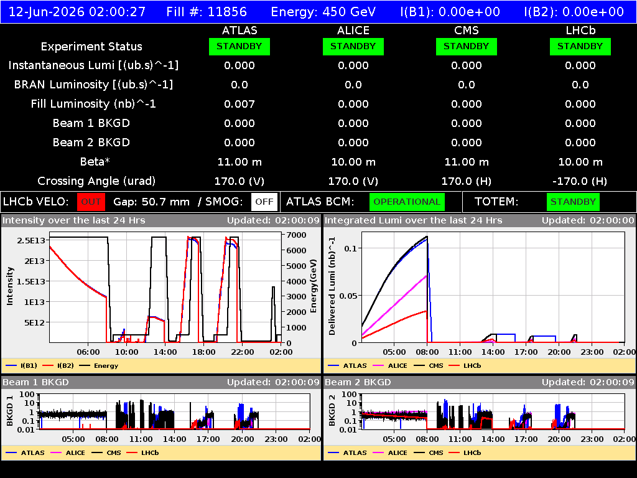Click the LHCb Beta* value 10.00 m
The width and height of the screenshot is (637, 478).
click(580, 162)
